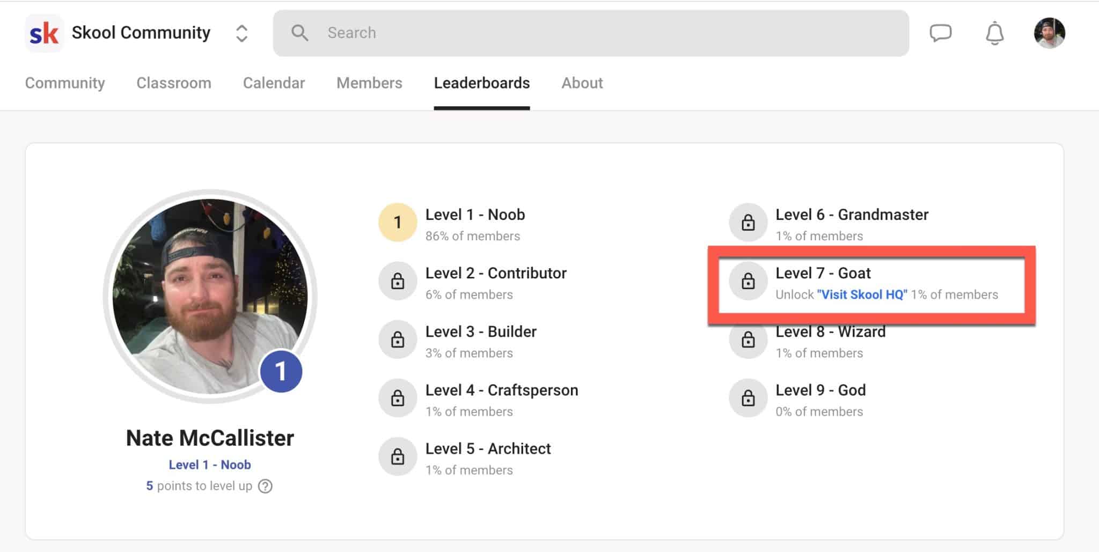The height and width of the screenshot is (552, 1099).
Task: Expand the community switcher arrows
Action: (241, 33)
